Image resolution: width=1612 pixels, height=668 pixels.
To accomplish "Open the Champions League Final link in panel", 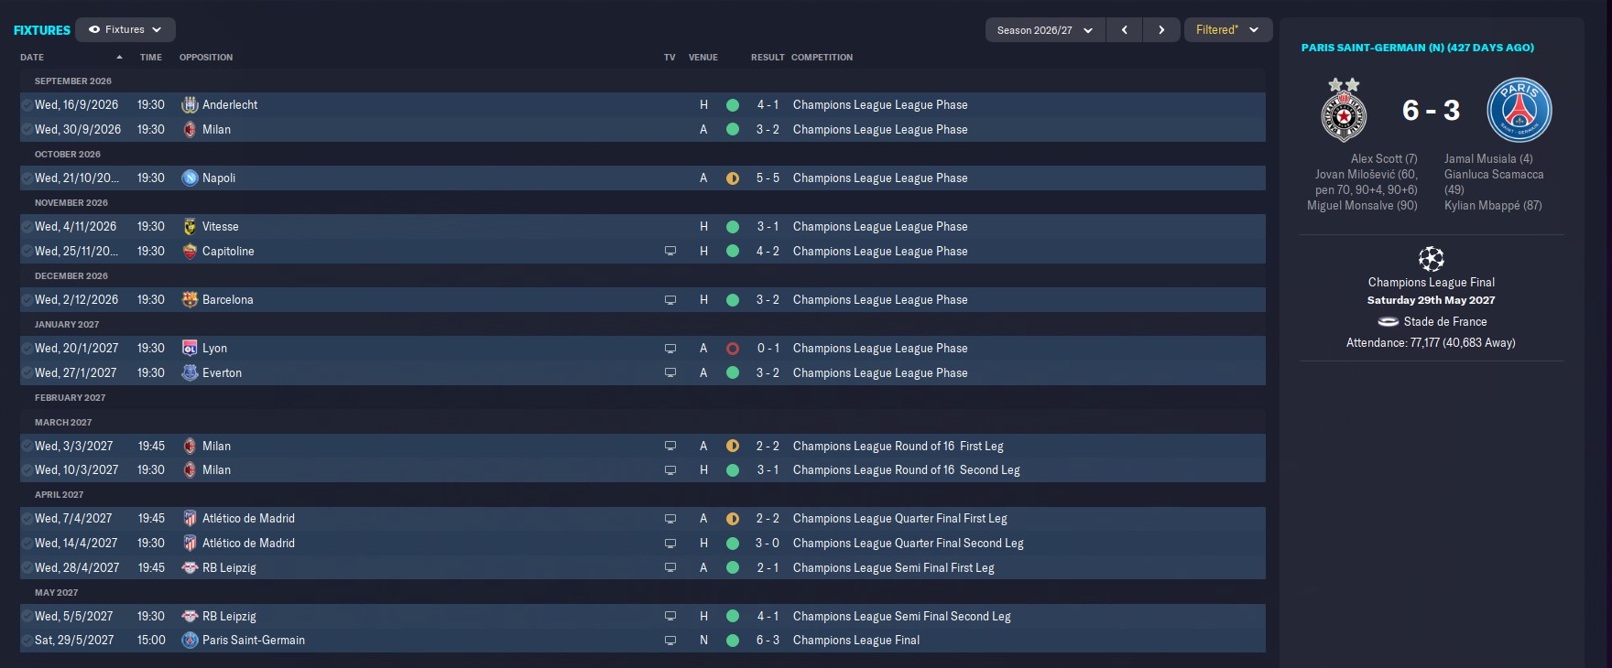I will pyautogui.click(x=1431, y=283).
